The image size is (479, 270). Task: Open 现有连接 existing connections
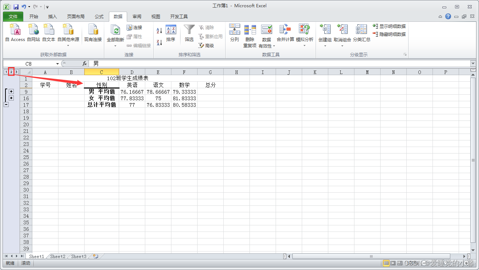click(x=93, y=33)
